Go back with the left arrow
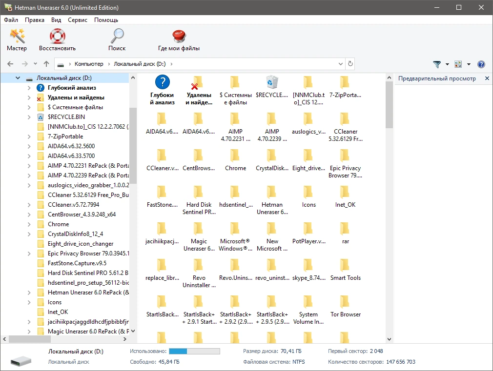493x371 pixels. coord(10,64)
